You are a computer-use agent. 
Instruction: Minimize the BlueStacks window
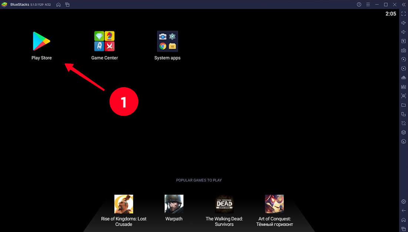pyautogui.click(x=377, y=4)
